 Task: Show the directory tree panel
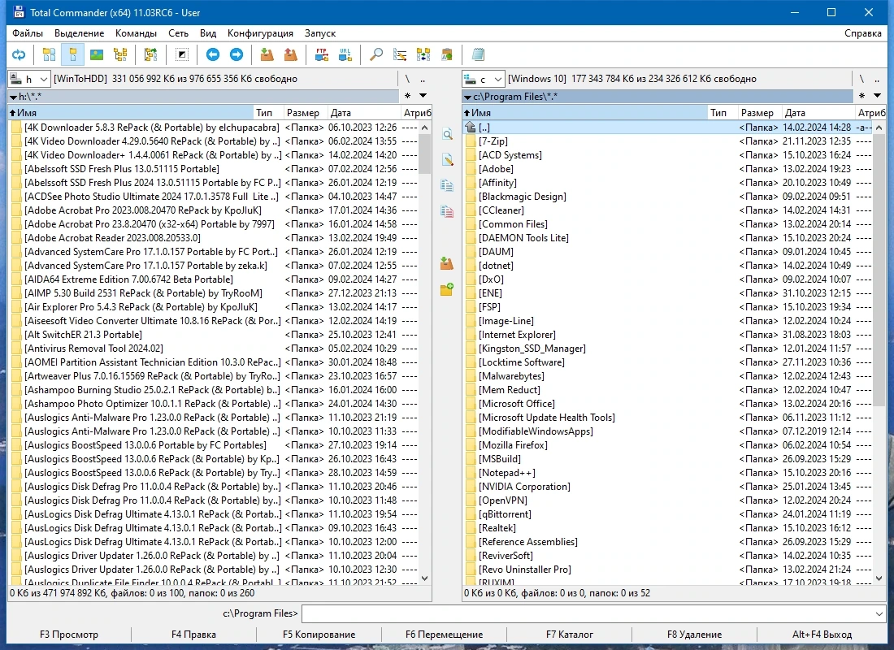coord(120,54)
